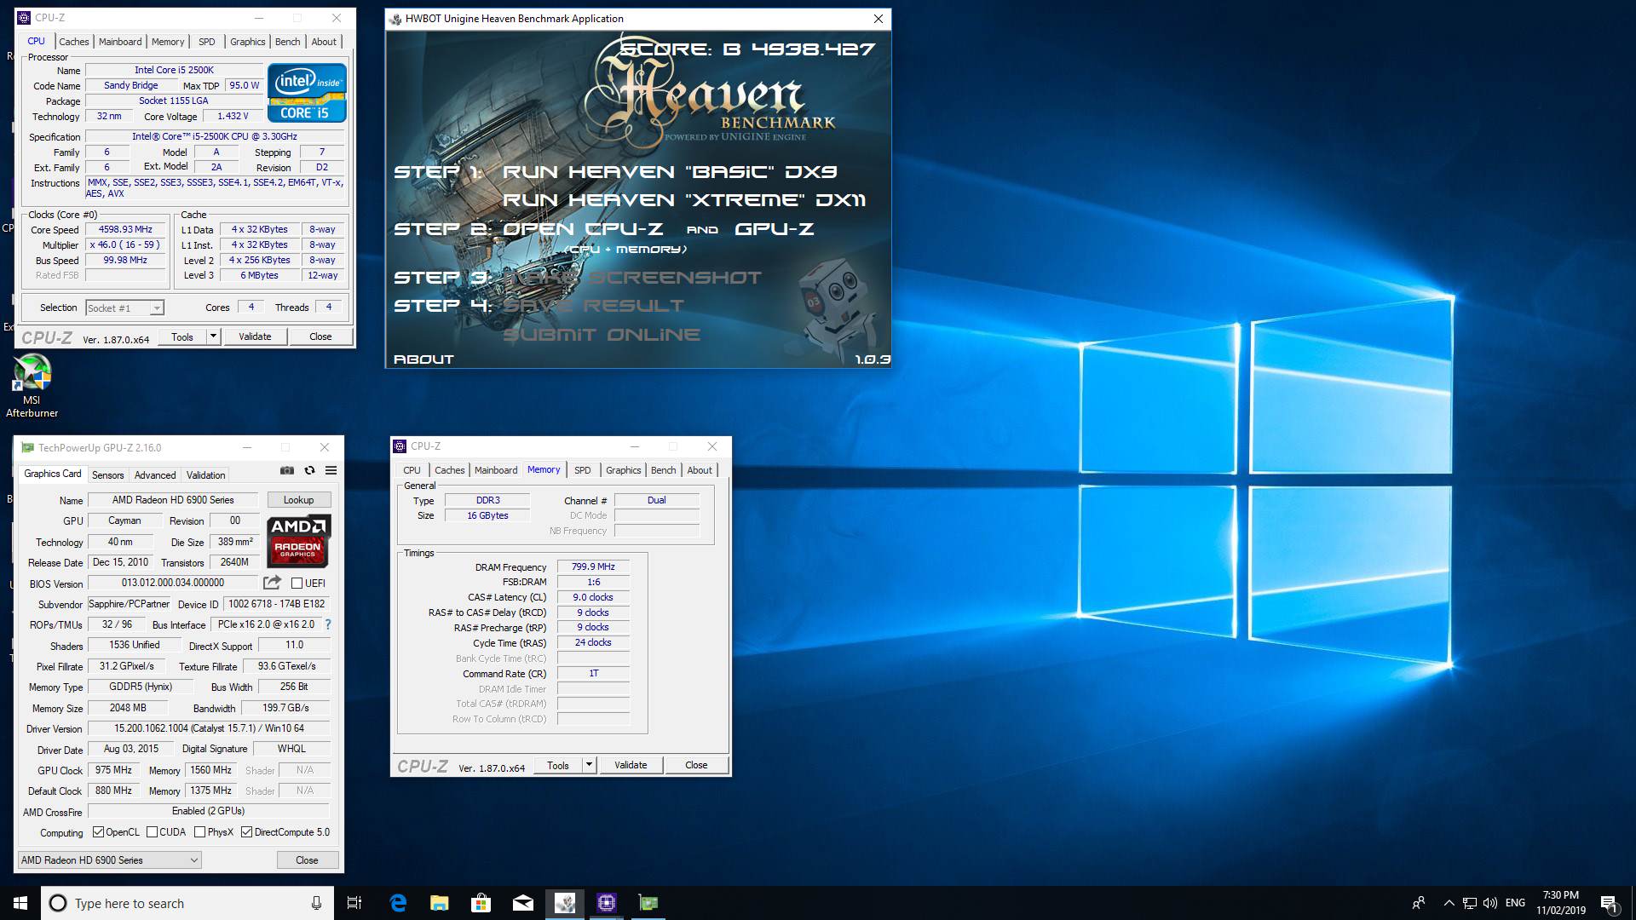1636x920 pixels.
Task: Click Core Speed value 4598.93 MHz
Action: tap(126, 229)
